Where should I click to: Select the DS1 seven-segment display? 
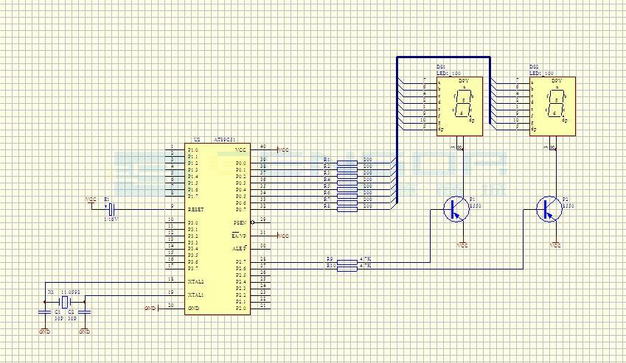pyautogui.click(x=459, y=106)
